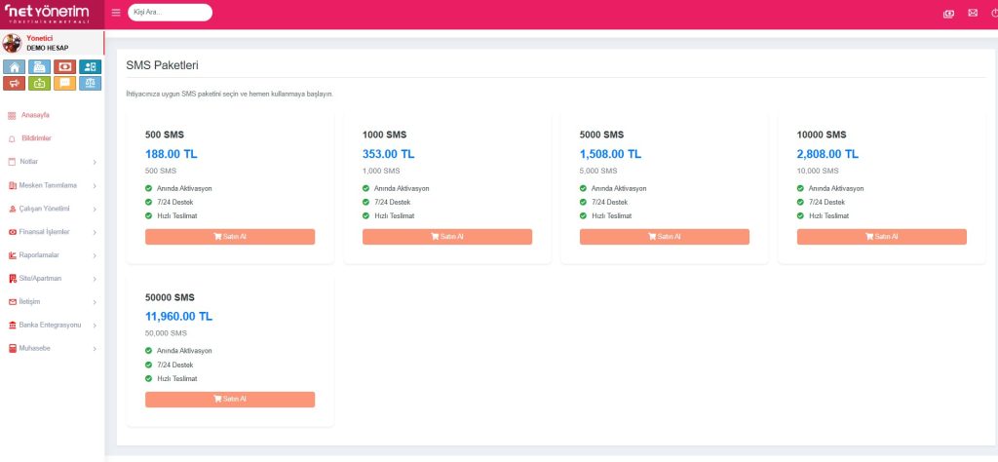Image resolution: width=998 pixels, height=462 pixels.
Task: Click the money icon in top bar
Action: point(948,13)
